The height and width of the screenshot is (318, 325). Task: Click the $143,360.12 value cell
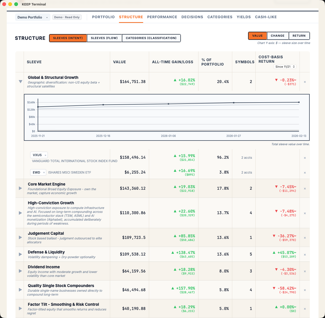point(132,188)
